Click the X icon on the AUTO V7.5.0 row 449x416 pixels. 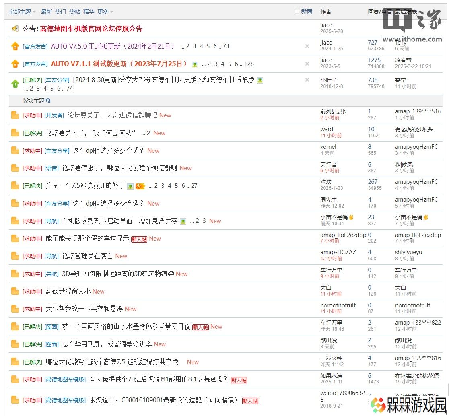click(x=307, y=46)
